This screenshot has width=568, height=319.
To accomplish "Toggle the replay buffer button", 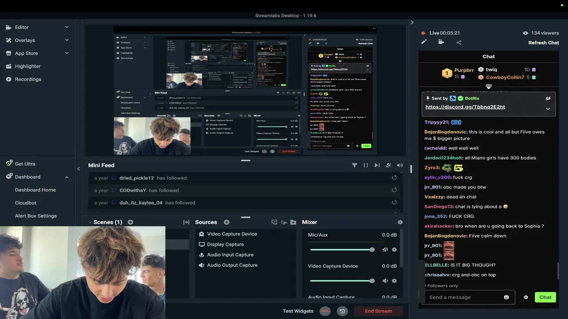I will coord(342,311).
